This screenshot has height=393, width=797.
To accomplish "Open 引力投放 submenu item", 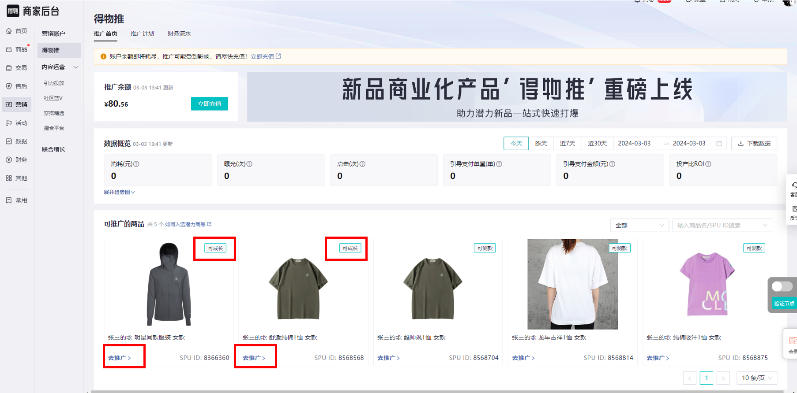I will [x=54, y=83].
